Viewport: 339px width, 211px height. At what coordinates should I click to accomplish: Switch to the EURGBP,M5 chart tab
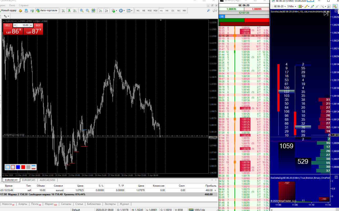click(x=28, y=180)
